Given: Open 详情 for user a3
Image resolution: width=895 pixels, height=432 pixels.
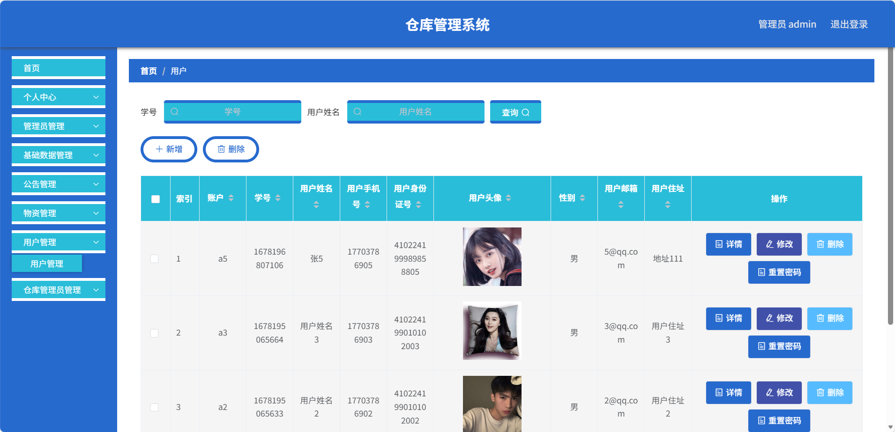Looking at the screenshot, I should [x=729, y=319].
